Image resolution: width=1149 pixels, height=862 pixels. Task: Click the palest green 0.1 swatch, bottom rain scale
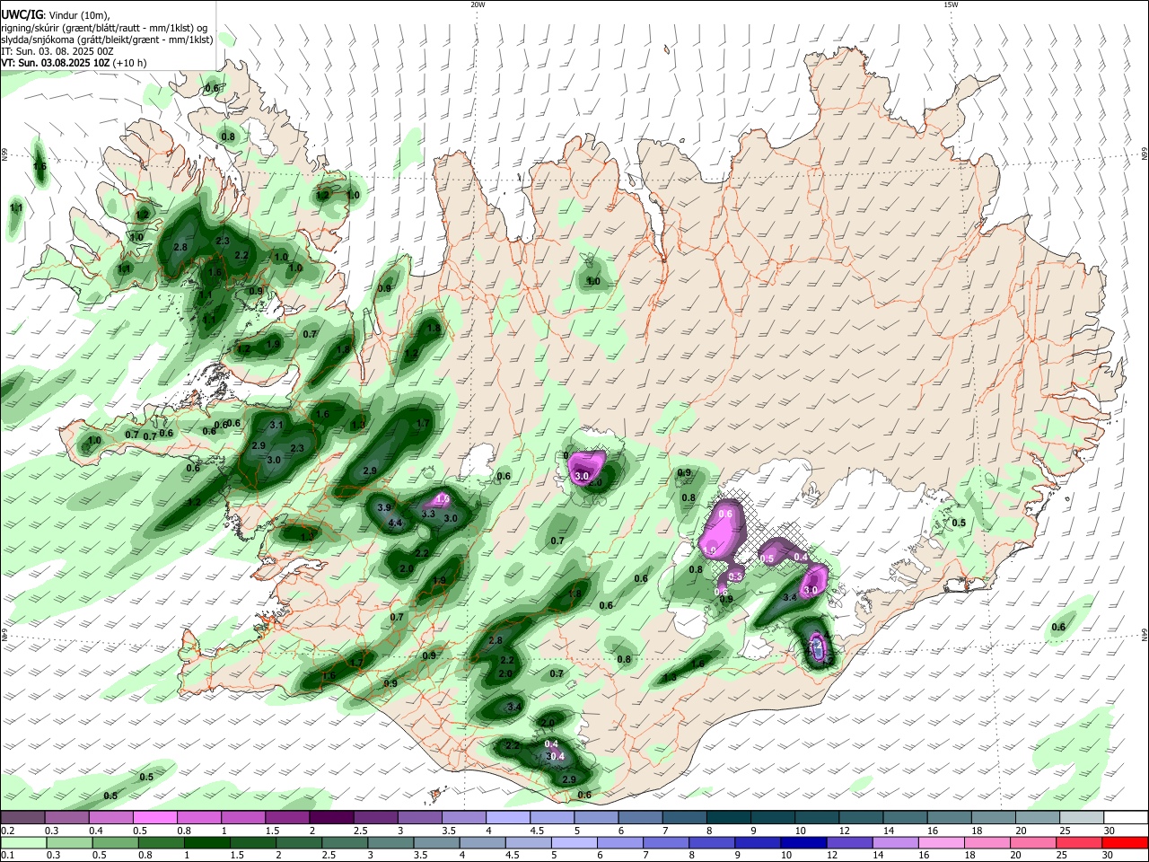[22, 842]
